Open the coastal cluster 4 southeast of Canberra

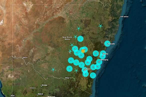tap(93, 76)
